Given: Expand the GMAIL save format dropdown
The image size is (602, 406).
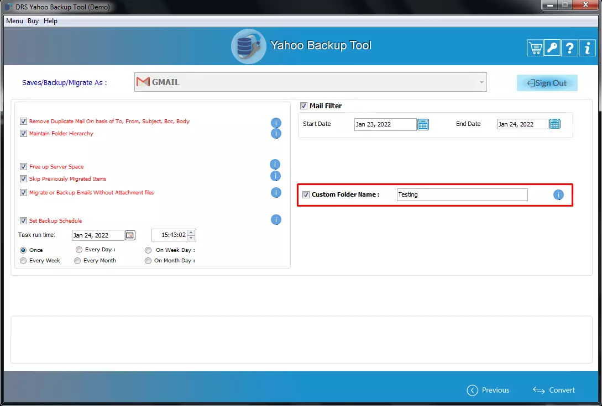Looking at the screenshot, I should point(481,82).
